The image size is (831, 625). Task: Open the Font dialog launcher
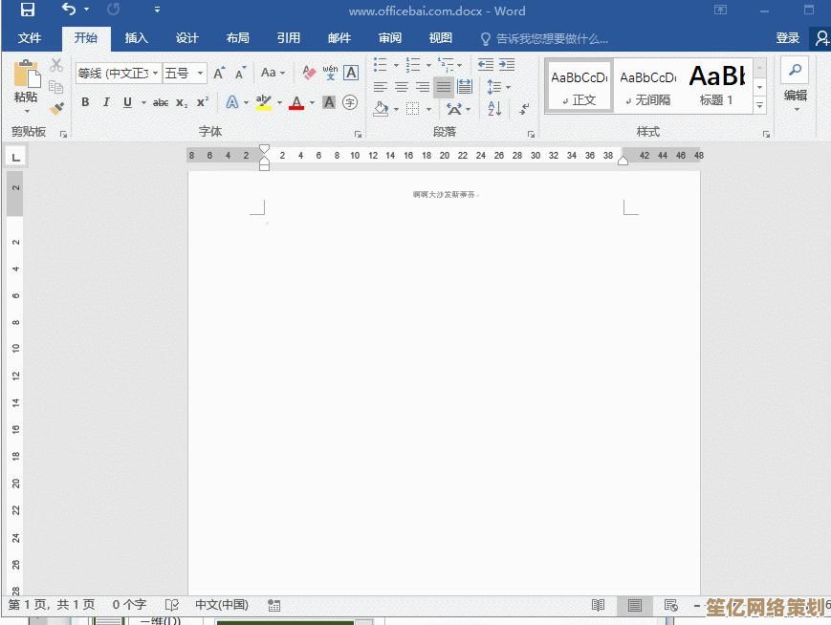(x=359, y=135)
